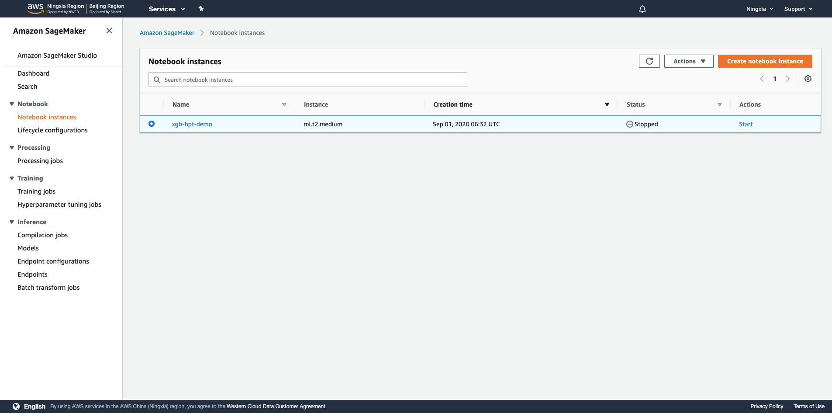832x413 pixels.
Task: Click the Beijing Region label
Action: tap(107, 6)
